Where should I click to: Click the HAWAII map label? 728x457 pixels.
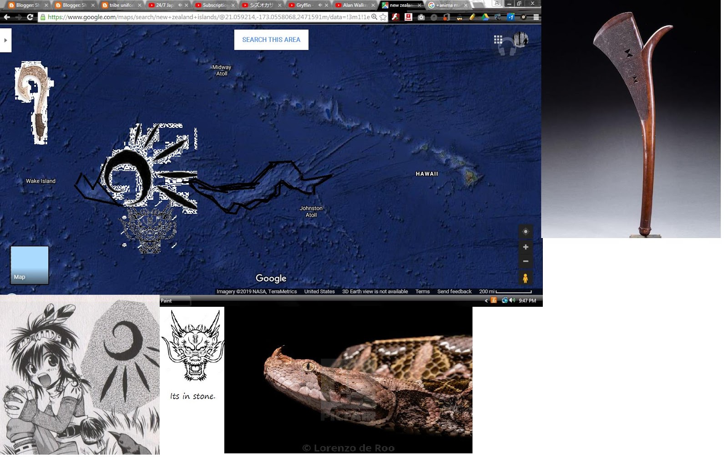pos(427,174)
